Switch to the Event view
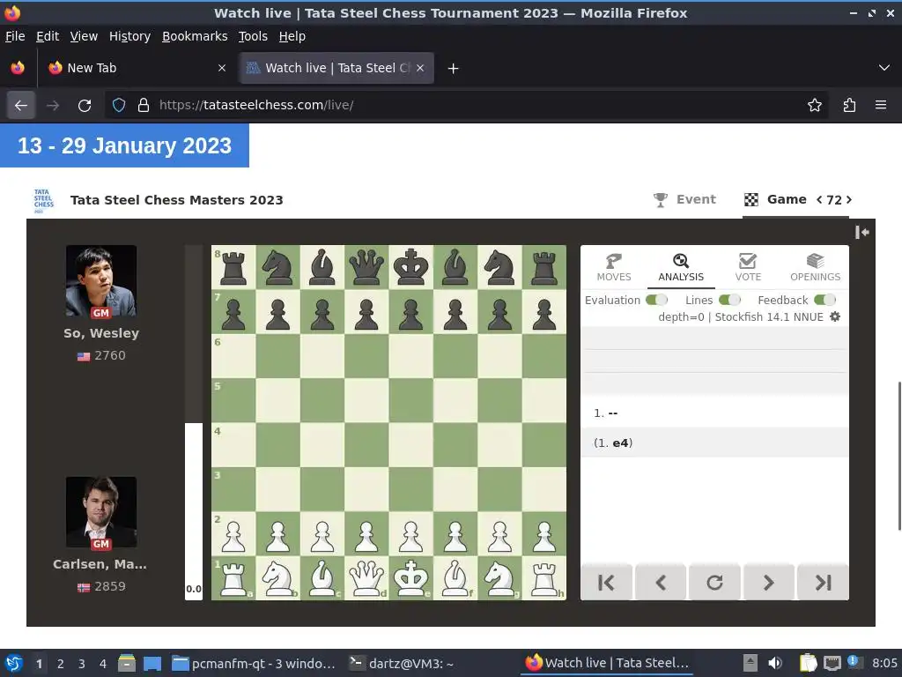The height and width of the screenshot is (677, 902). tap(684, 200)
